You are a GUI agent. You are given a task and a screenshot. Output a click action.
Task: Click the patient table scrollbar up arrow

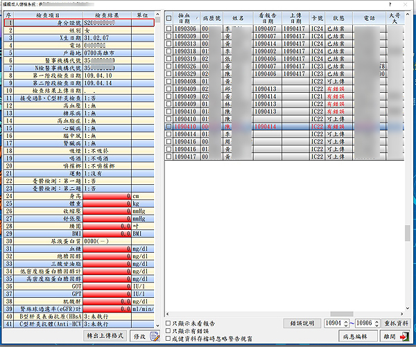(407, 15)
